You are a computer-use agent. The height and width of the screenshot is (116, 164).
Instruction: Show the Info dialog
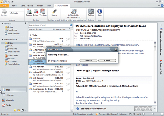point(100,12)
